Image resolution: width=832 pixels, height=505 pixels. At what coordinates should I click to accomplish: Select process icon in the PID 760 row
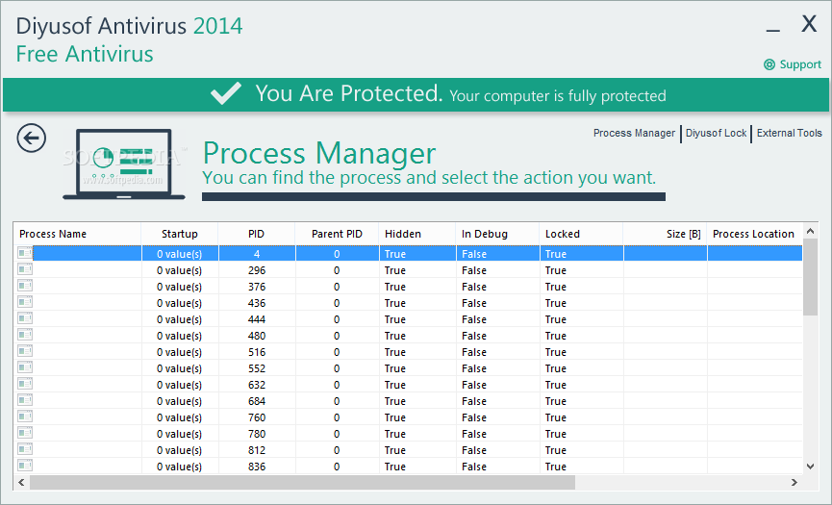(25, 417)
